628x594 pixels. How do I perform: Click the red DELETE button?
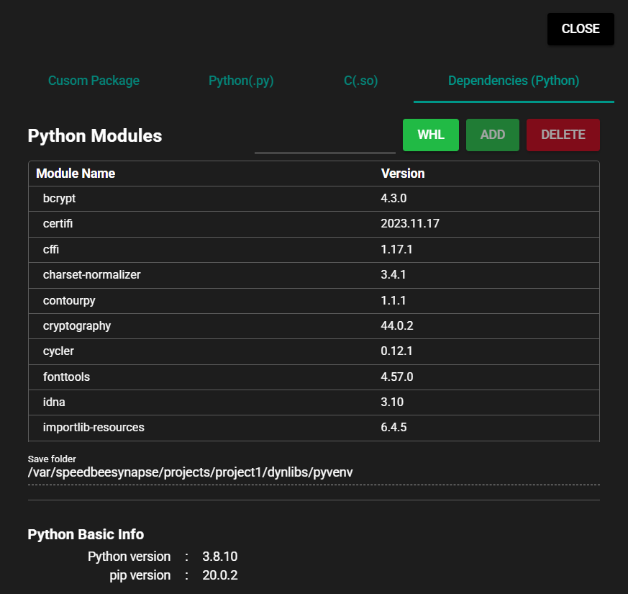pyautogui.click(x=563, y=135)
